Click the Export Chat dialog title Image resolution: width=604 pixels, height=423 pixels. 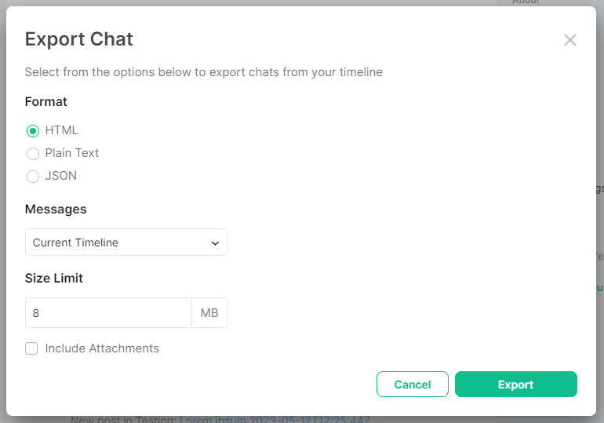79,39
